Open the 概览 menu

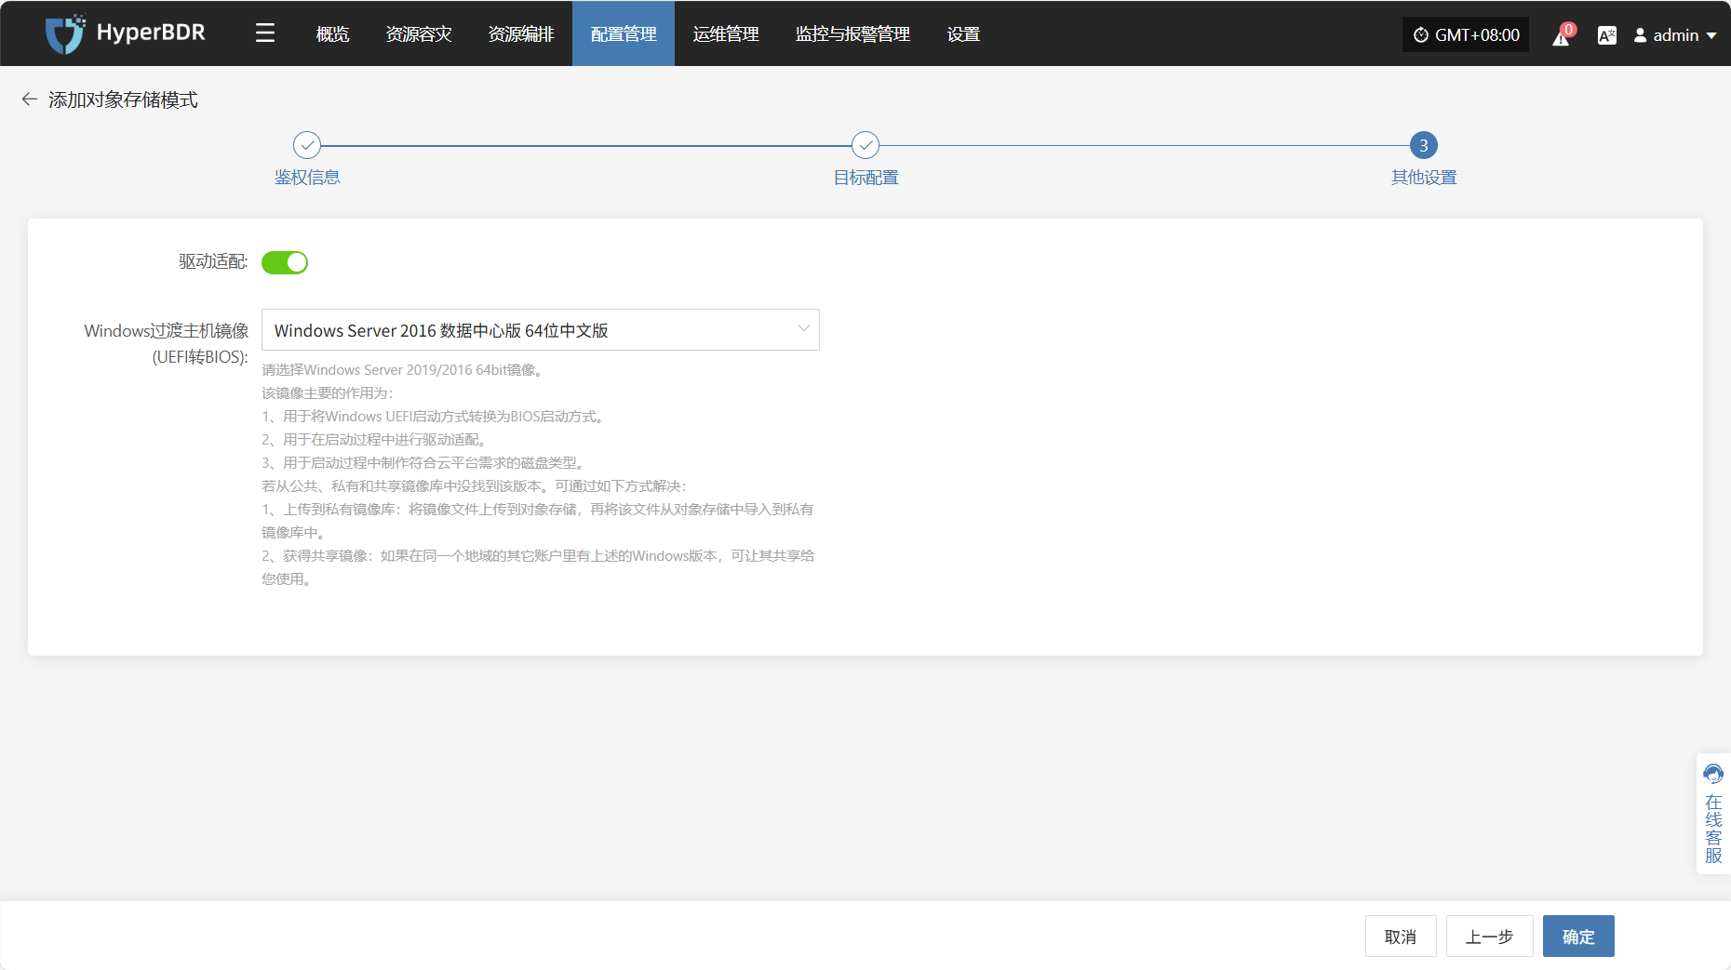coord(332,33)
